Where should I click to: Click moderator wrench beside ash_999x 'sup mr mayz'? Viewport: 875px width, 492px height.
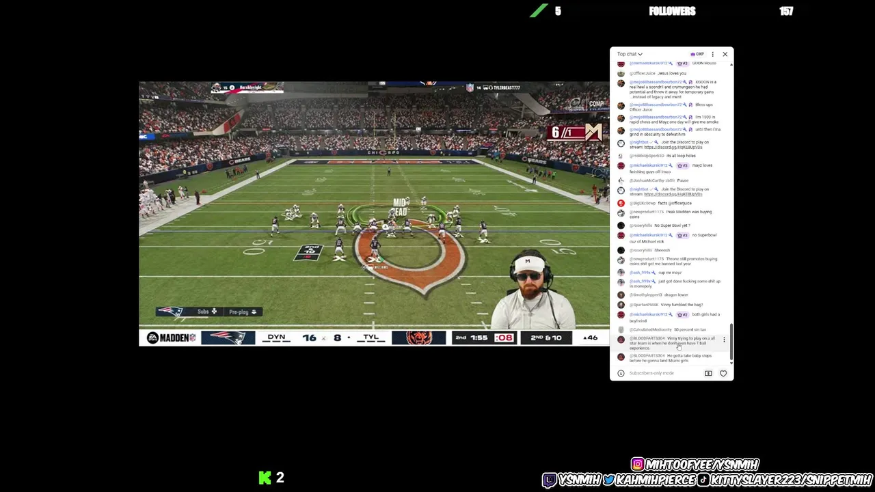coord(654,272)
